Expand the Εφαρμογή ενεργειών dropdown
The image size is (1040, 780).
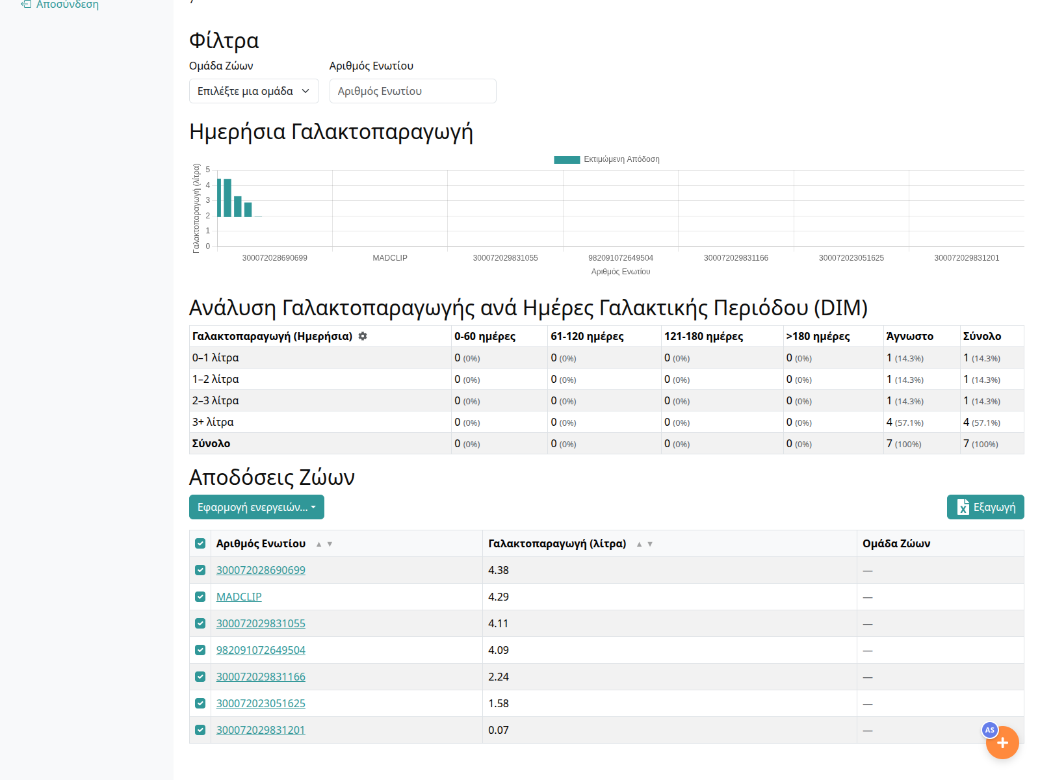(256, 507)
